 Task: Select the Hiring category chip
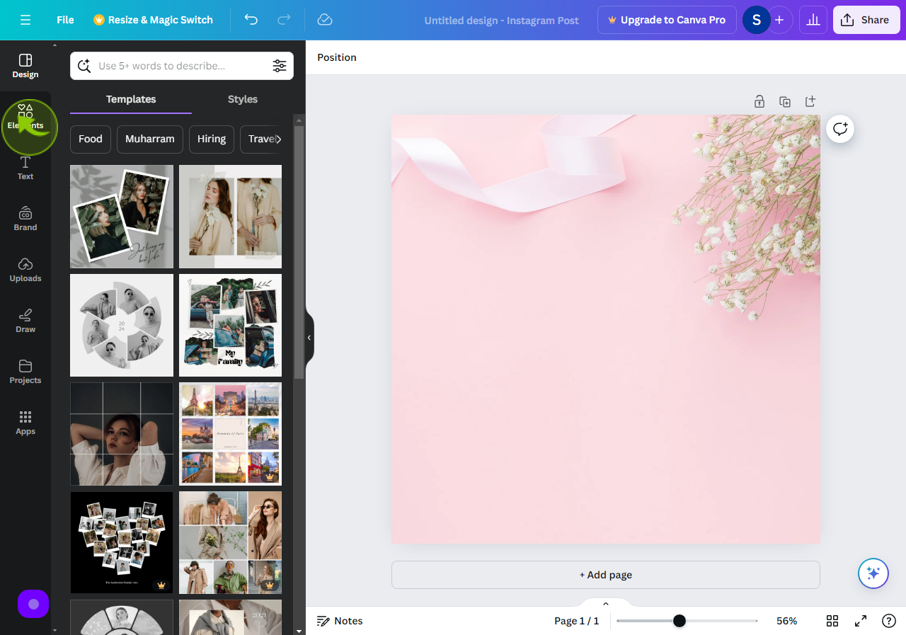tap(212, 139)
